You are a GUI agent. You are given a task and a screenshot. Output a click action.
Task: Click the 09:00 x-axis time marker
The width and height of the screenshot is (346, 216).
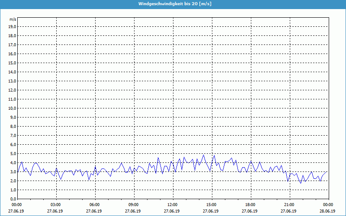coord(134,205)
